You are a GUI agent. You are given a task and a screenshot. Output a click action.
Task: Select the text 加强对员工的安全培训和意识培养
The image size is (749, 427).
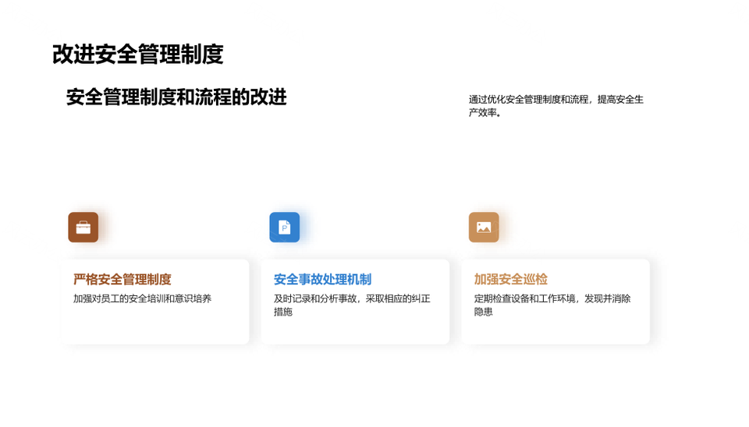coord(142,298)
